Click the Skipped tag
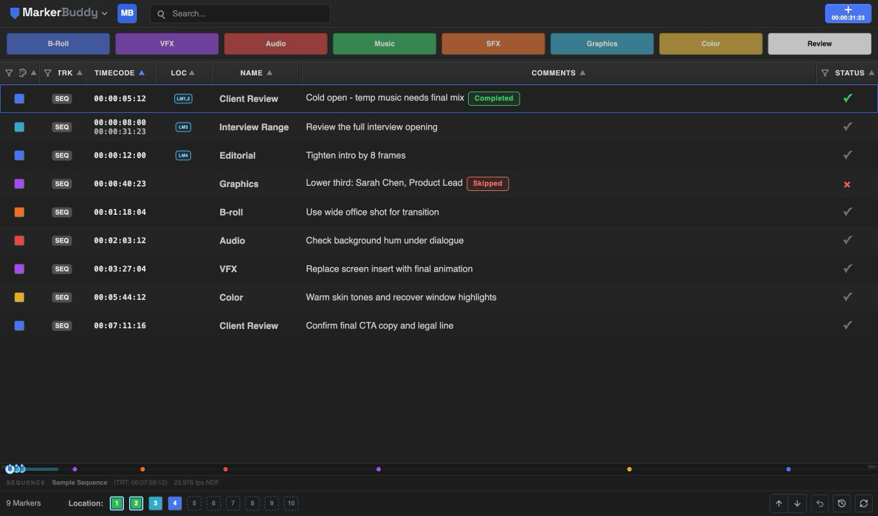878x516 pixels. (x=487, y=184)
